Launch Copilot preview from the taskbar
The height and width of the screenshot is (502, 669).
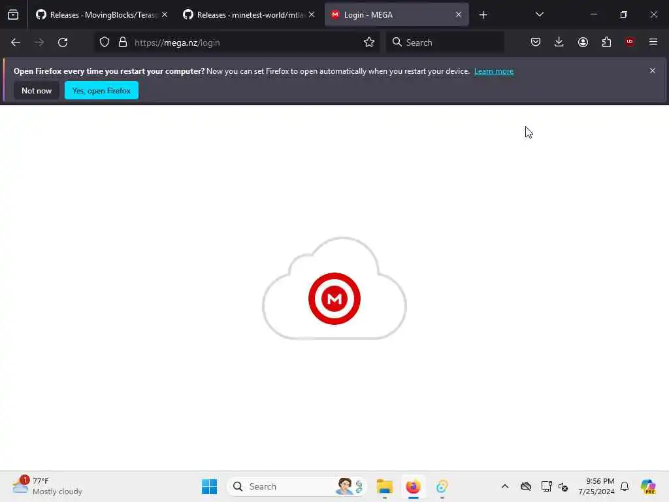(x=648, y=486)
